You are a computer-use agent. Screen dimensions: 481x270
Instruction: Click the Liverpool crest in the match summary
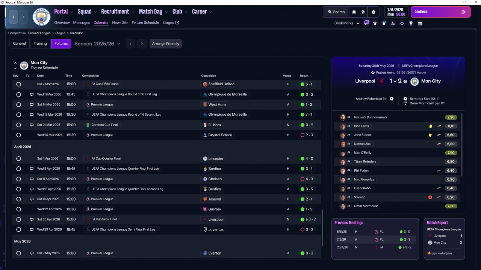[x=382, y=81]
